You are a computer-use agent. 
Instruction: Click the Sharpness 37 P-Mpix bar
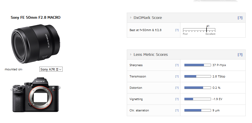(197, 65)
